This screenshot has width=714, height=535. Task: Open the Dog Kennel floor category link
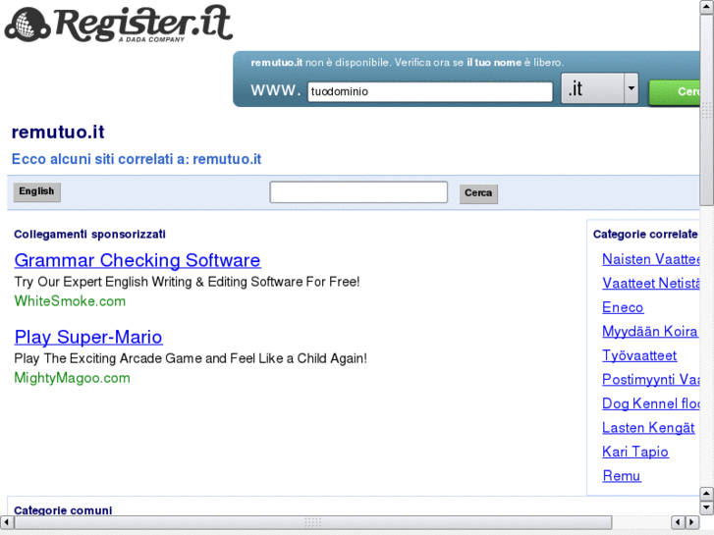(651, 403)
